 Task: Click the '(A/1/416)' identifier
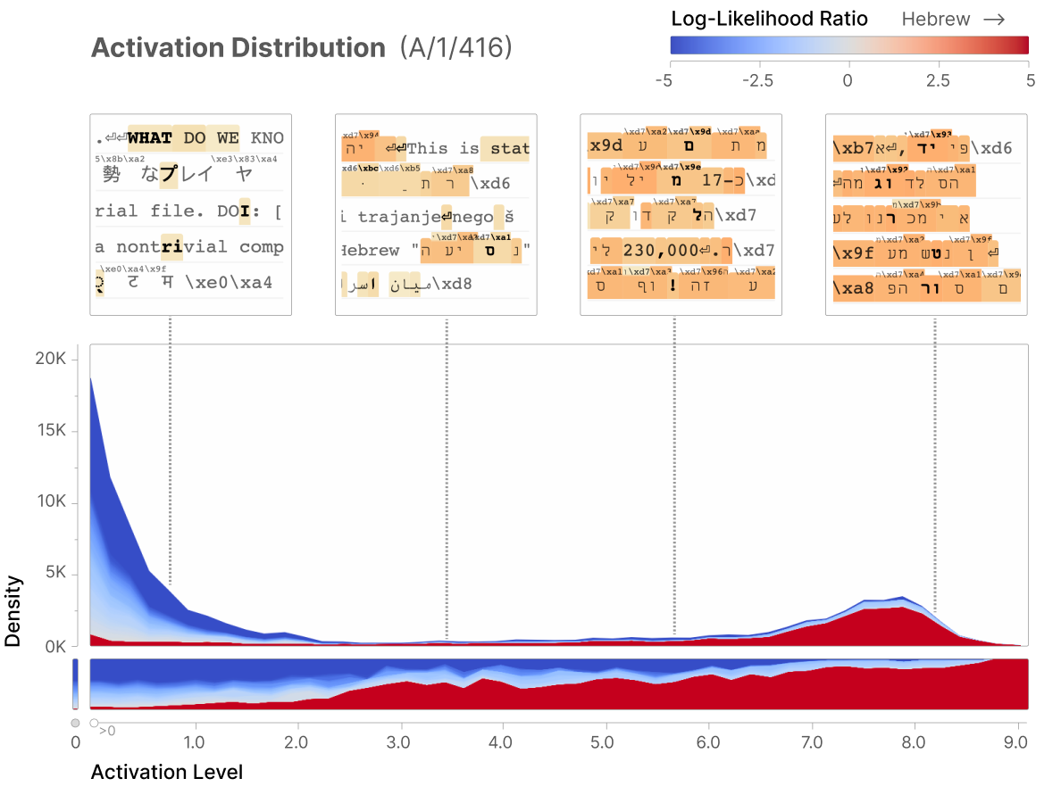coord(455,48)
